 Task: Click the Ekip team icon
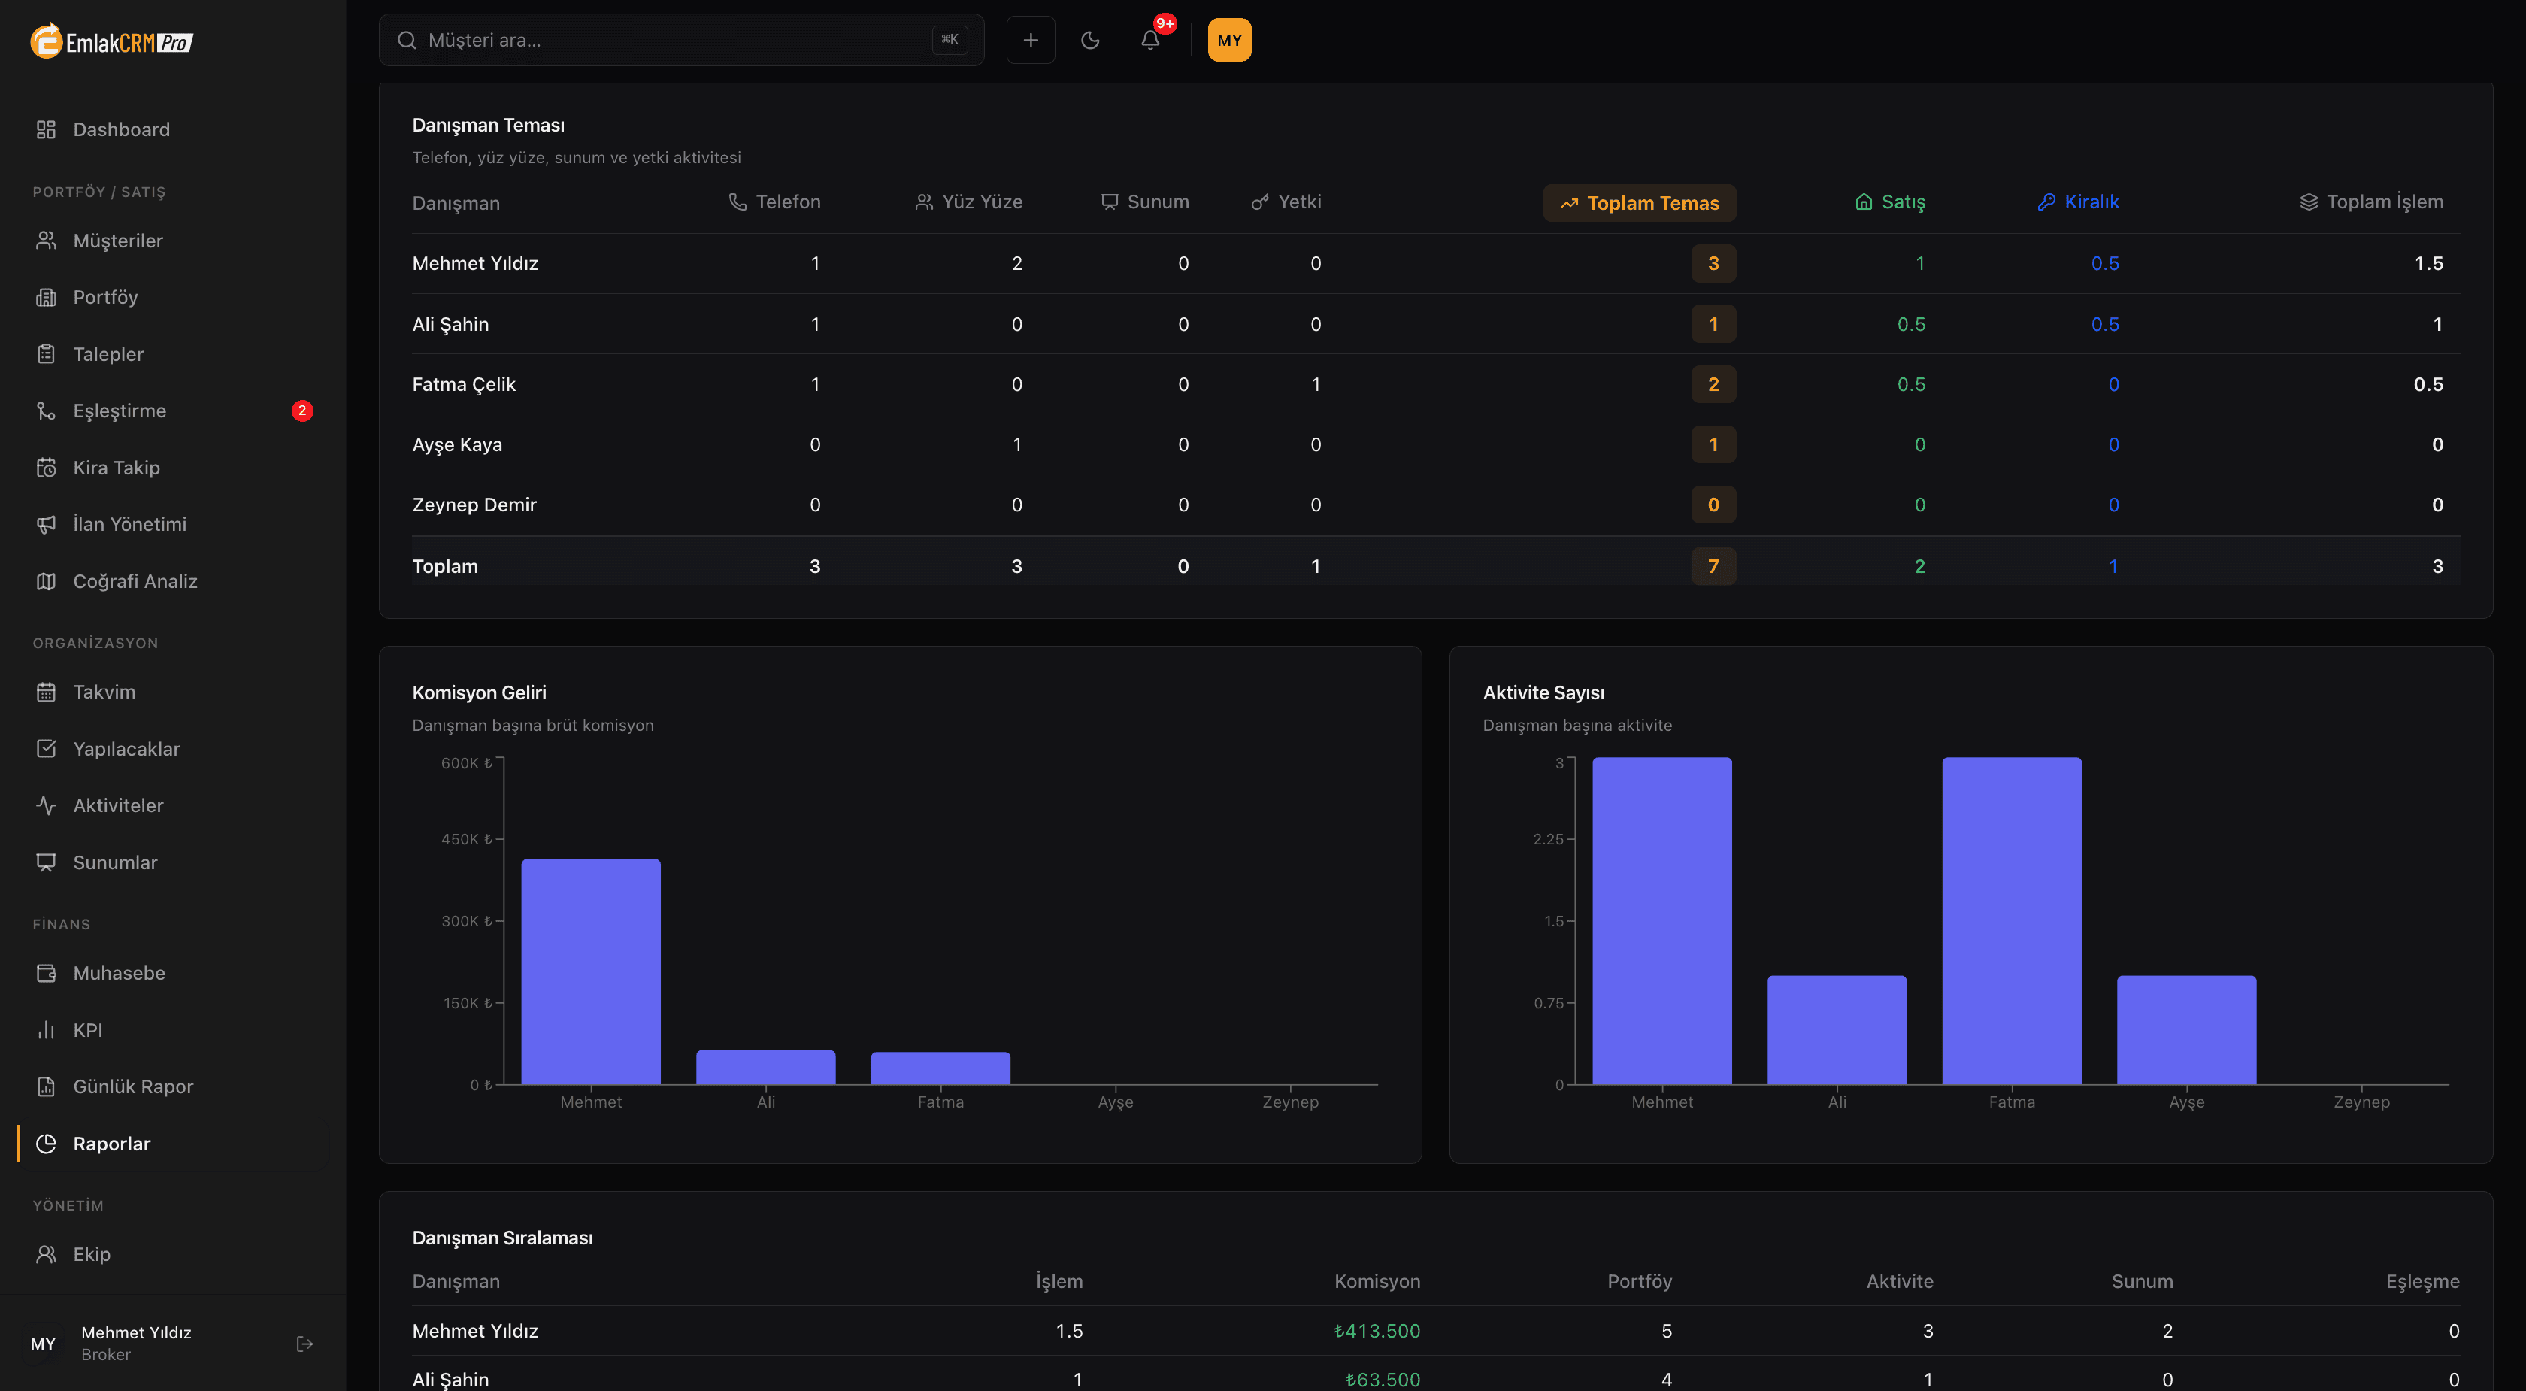point(46,1255)
